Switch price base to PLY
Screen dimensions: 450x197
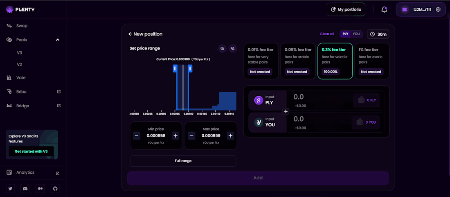click(346, 34)
